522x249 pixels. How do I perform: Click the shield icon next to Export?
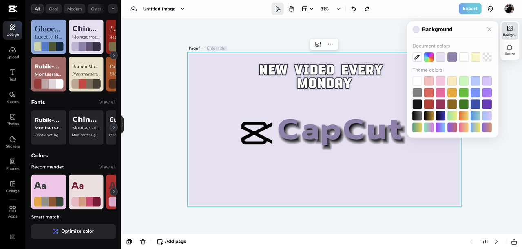coord(491,9)
